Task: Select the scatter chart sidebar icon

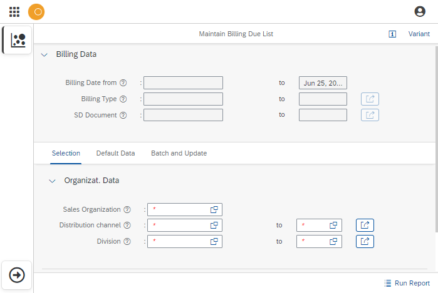Action: tap(18, 40)
